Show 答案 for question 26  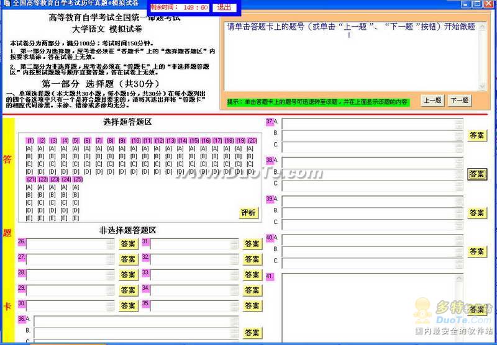[x=129, y=244]
